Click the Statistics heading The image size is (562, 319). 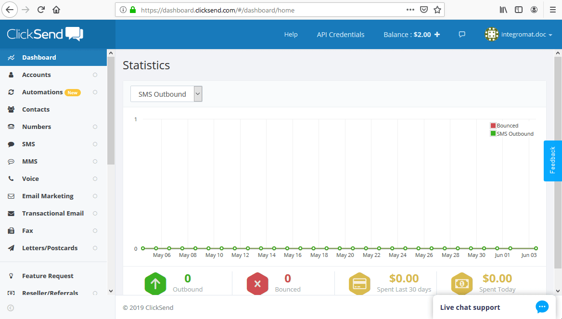[146, 65]
